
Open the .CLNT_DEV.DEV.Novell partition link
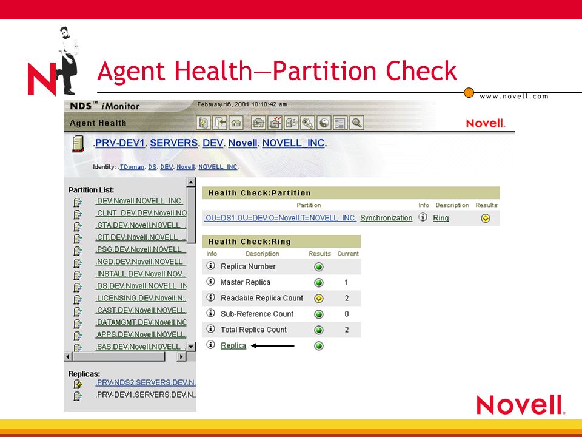pyautogui.click(x=141, y=213)
